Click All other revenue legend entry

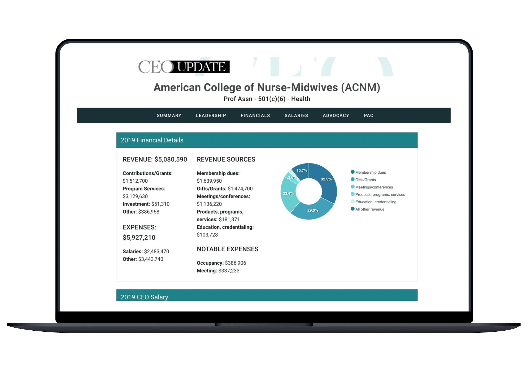pyautogui.click(x=370, y=209)
